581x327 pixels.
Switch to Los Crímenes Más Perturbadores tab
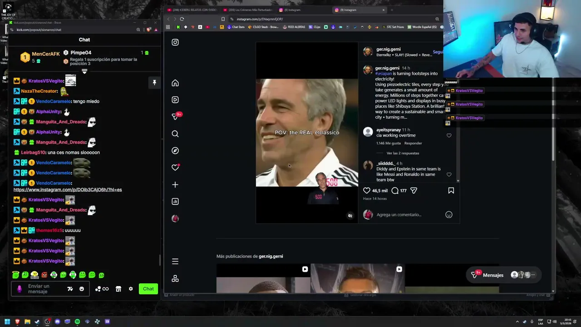(247, 10)
